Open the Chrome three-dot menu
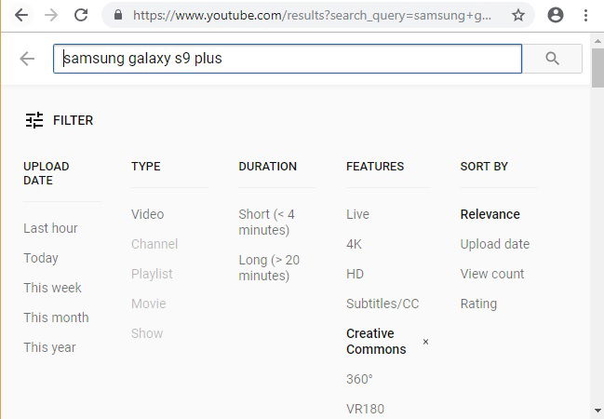Screen dimensions: 604x419 point(585,16)
